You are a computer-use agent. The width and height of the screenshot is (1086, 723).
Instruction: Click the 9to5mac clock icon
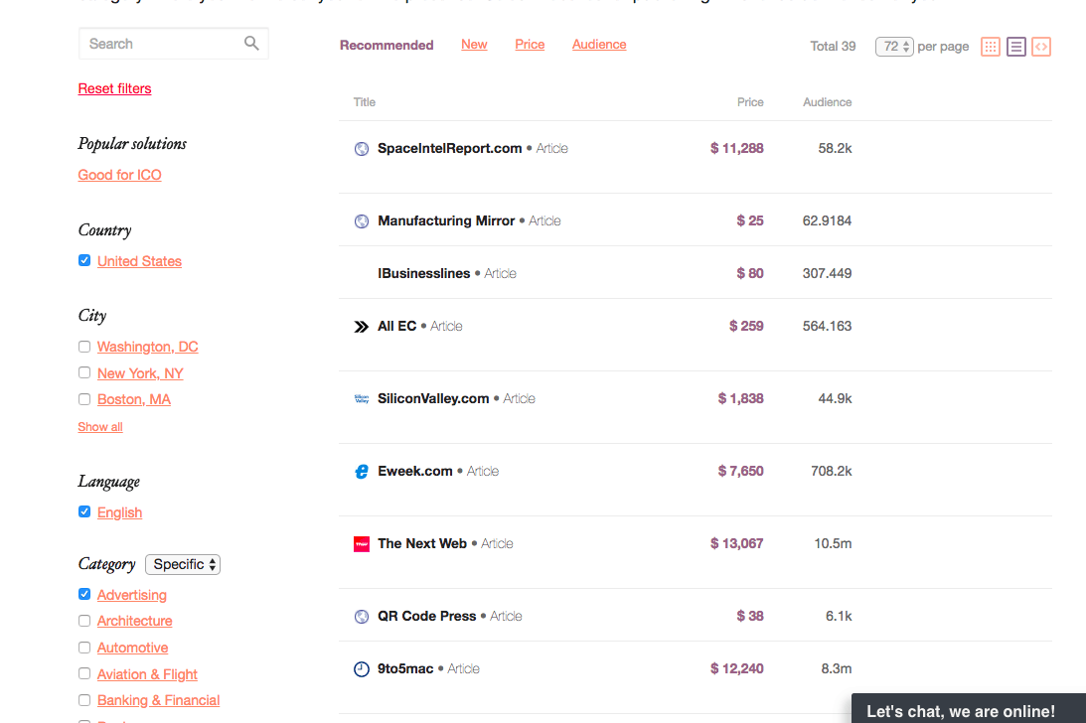tap(362, 669)
